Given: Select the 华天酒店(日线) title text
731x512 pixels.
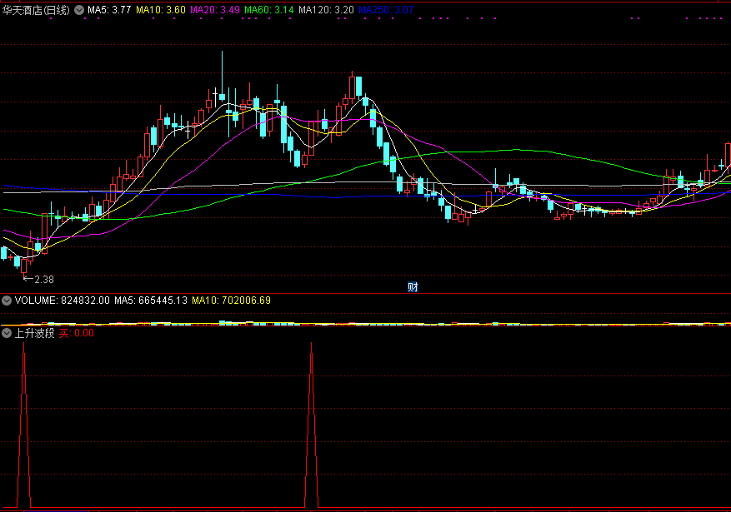Looking at the screenshot, I should tap(36, 10).
